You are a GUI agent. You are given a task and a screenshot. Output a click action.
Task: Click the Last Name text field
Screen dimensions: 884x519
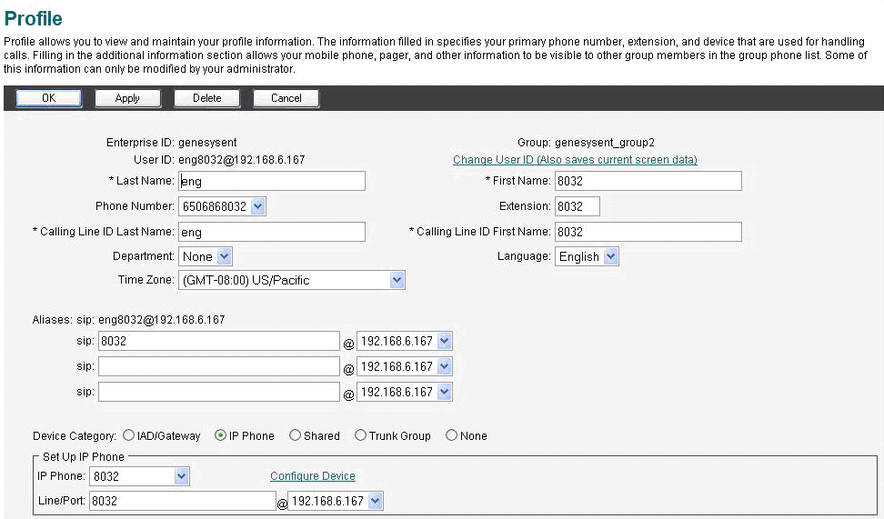272,182
